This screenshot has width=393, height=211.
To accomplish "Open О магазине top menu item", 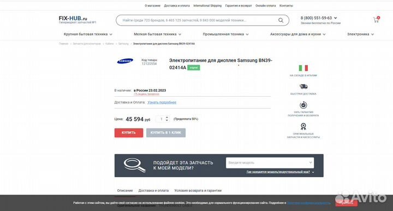I will click(x=152, y=5).
